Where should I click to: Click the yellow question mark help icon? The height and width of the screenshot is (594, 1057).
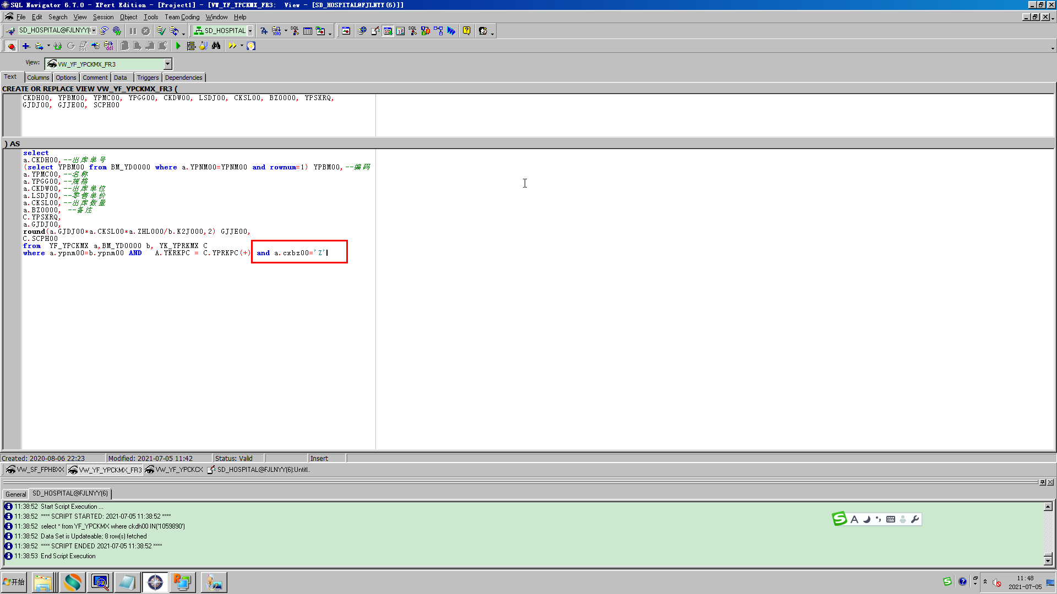[466, 31]
